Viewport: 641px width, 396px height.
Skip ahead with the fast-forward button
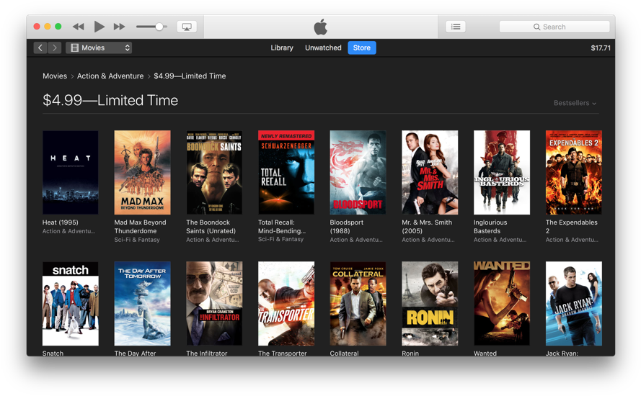(120, 27)
